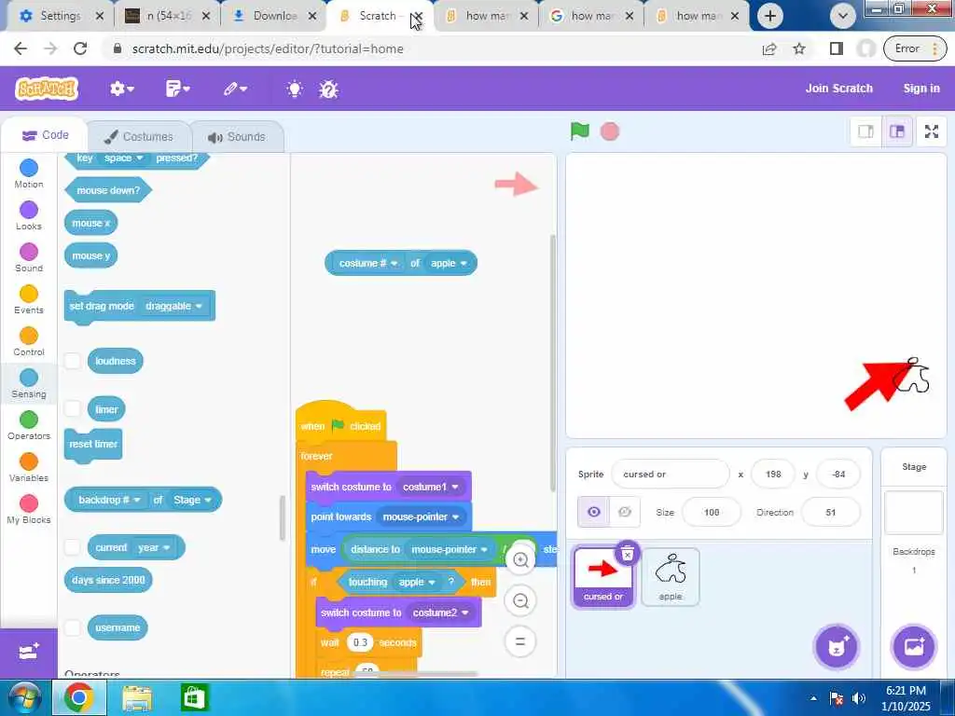This screenshot has width=955, height=716.
Task: Enable the timer monitor checkbox
Action: pos(73,408)
